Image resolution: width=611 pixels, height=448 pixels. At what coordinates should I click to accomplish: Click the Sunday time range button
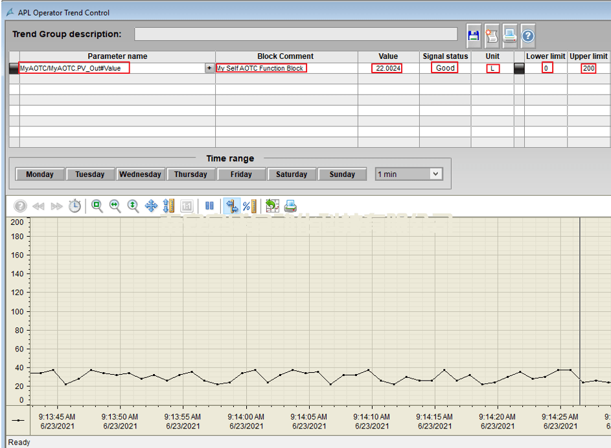[342, 174]
